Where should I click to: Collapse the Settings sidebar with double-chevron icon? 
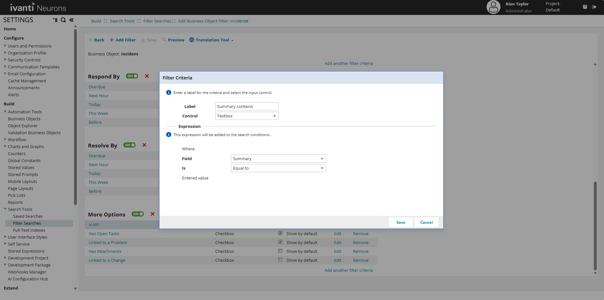click(x=72, y=20)
